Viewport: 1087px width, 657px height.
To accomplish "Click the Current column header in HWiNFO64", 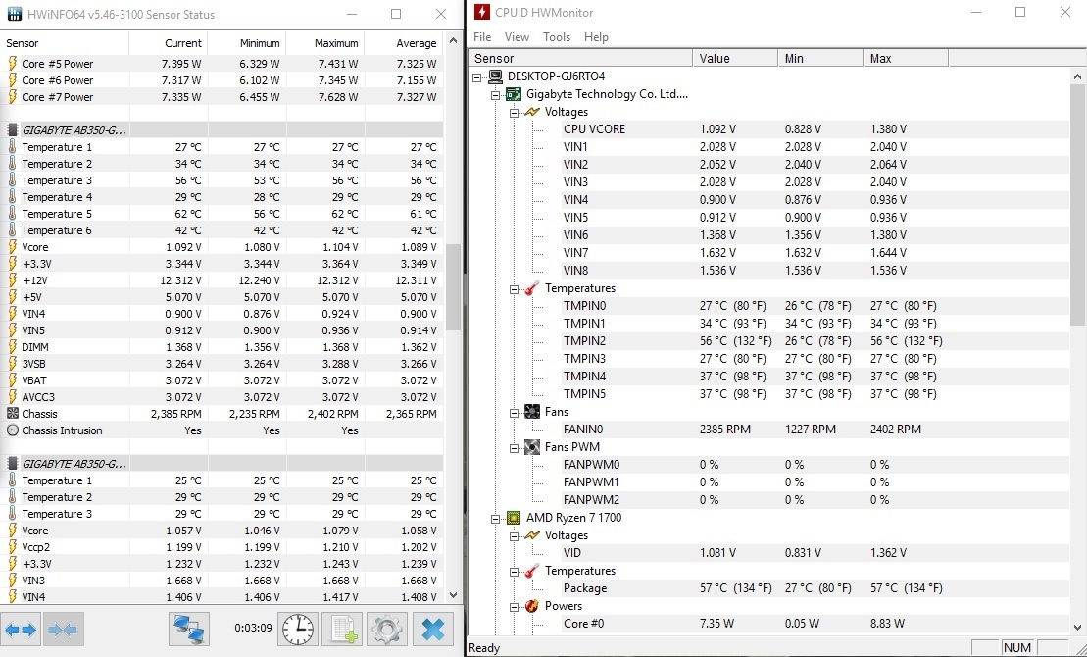I will point(169,43).
